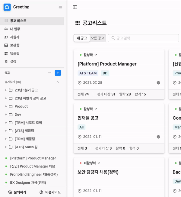This screenshot has height=197, width=181.
Task: Click the Product folder icon
Action: pyautogui.click(x=11, y=106)
